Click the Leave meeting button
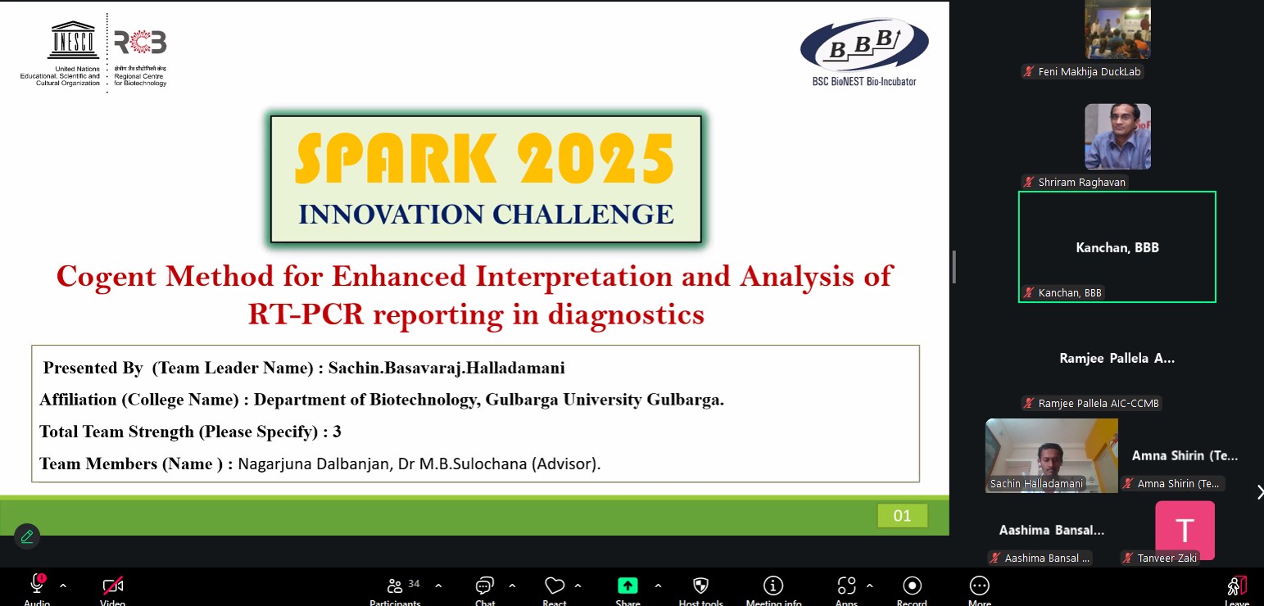1264x606 pixels. [1236, 586]
